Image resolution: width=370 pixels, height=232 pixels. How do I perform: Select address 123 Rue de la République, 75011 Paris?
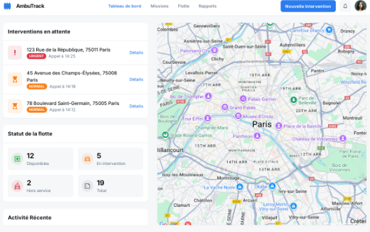[68, 50]
